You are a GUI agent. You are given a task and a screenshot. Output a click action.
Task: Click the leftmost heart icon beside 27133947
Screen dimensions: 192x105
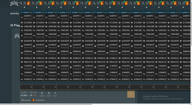click(22, 23)
